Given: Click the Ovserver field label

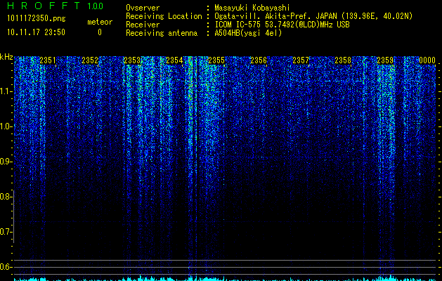Looking at the screenshot, I should point(143,8).
